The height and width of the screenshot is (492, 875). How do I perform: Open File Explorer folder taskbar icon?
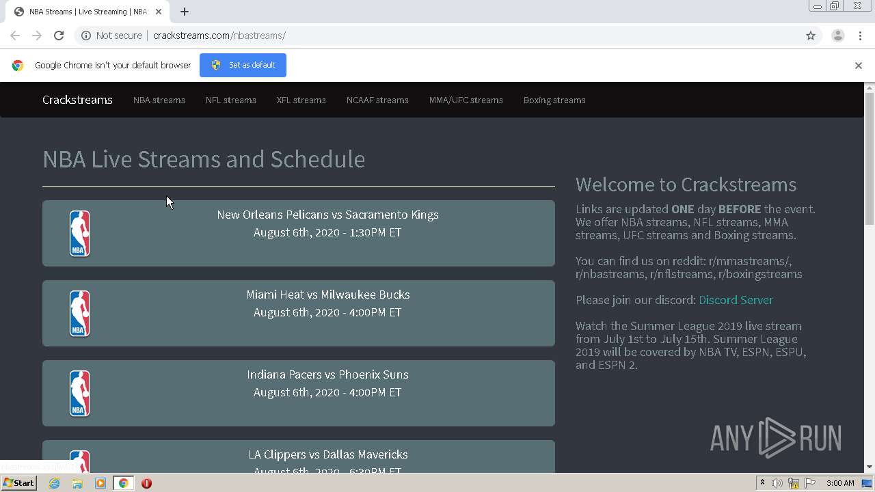[x=77, y=483]
